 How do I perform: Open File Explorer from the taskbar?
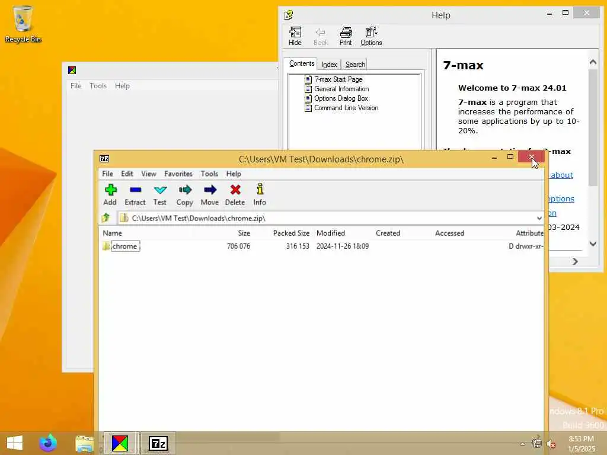[x=84, y=443]
